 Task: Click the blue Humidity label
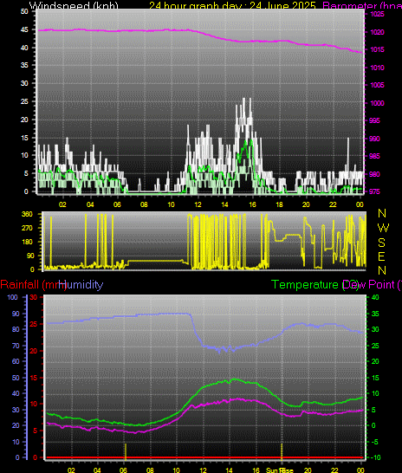coord(81,285)
